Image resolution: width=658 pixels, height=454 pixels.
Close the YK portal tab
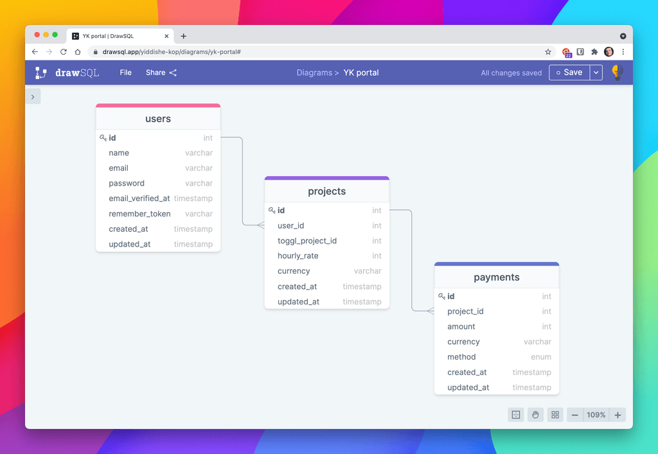(x=166, y=36)
